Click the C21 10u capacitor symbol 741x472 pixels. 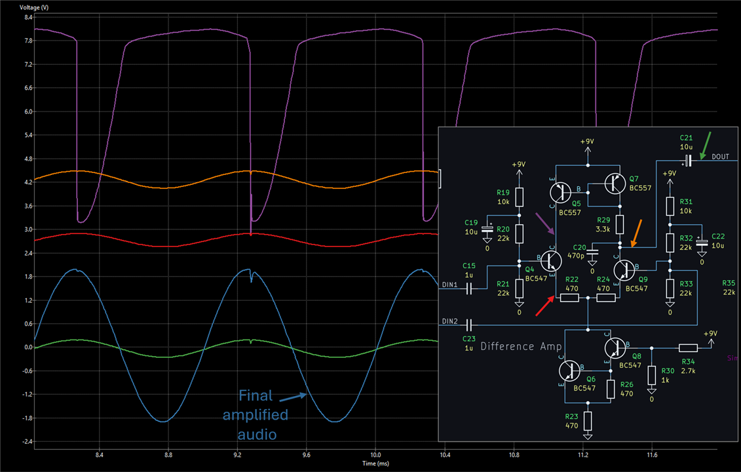[688, 161]
